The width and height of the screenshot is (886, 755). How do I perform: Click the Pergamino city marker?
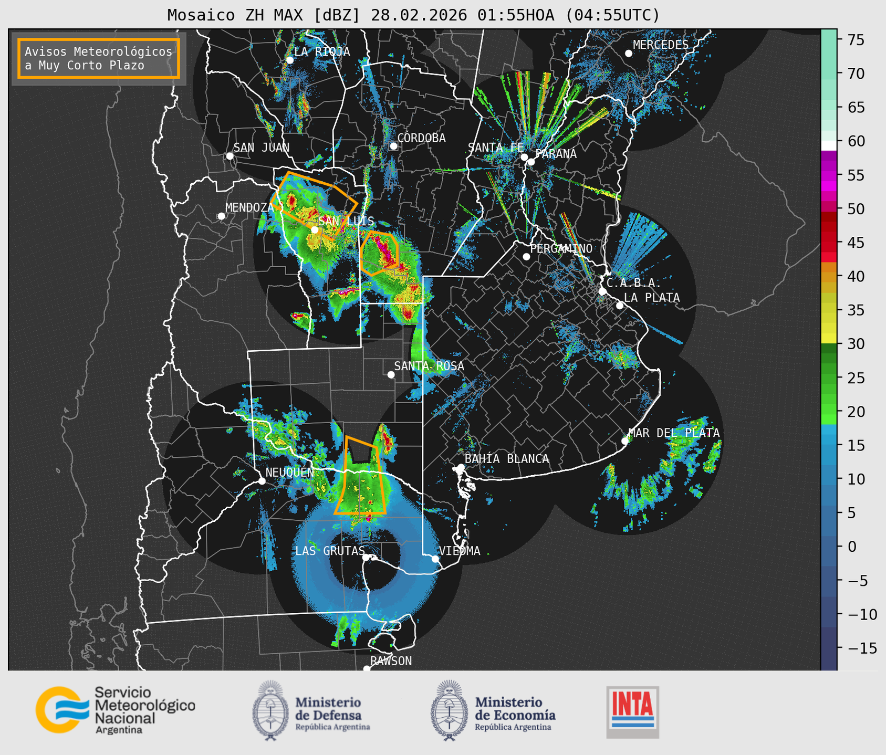526,257
